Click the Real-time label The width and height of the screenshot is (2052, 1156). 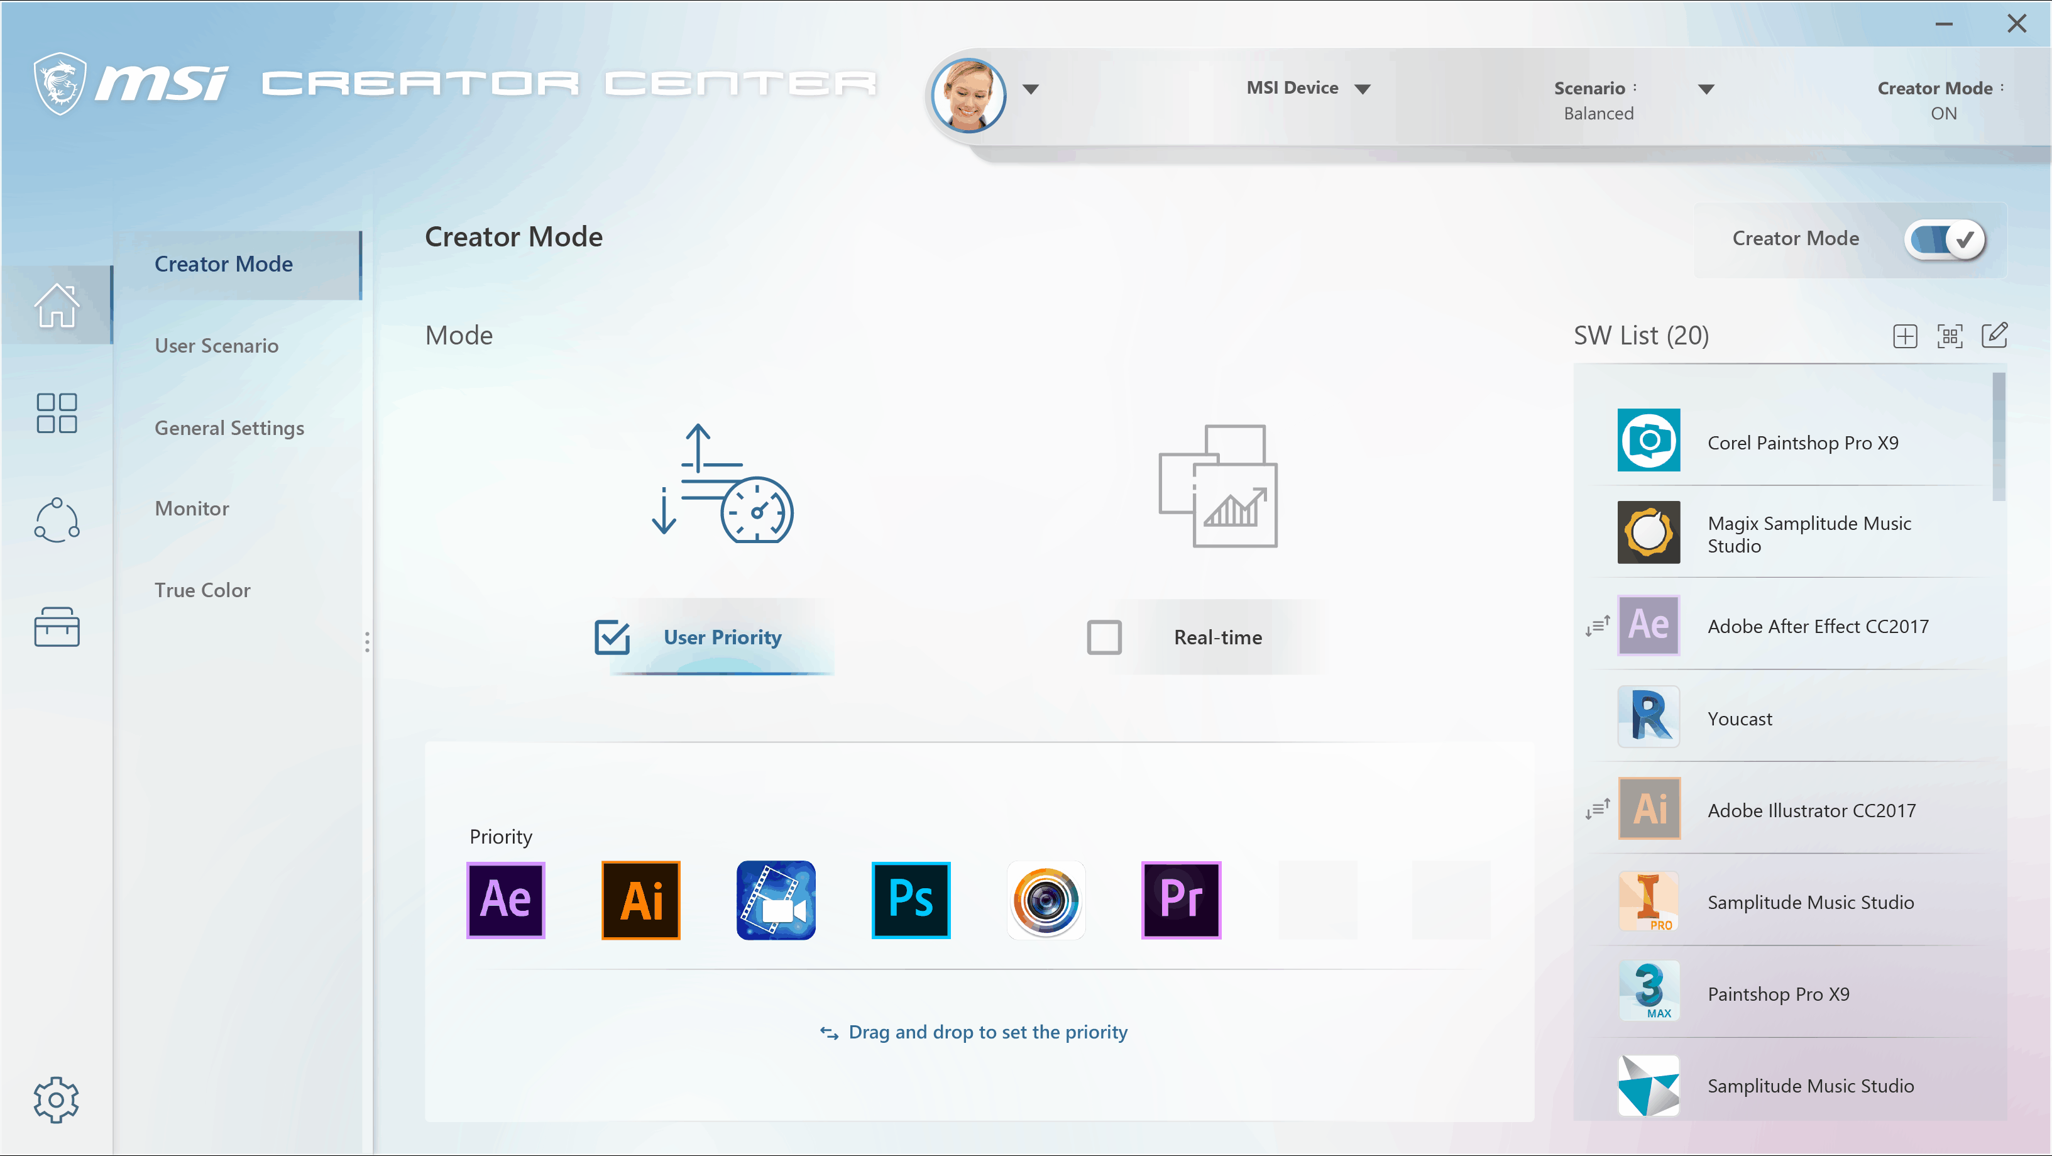(x=1218, y=637)
